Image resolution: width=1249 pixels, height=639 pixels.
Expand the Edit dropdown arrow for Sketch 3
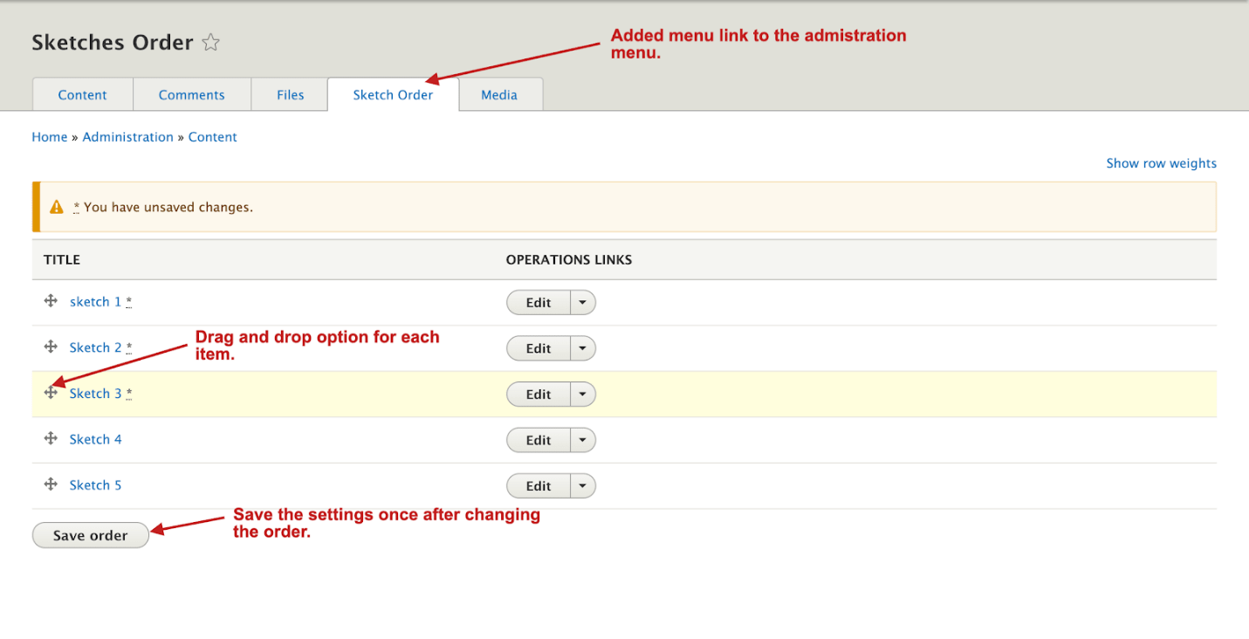pyautogui.click(x=583, y=394)
